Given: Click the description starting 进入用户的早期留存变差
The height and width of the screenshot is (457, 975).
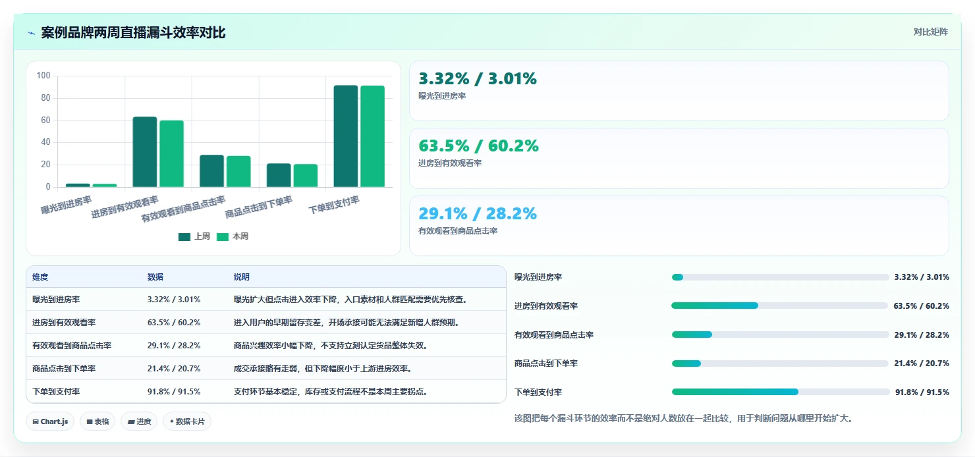Looking at the screenshot, I should coord(348,323).
